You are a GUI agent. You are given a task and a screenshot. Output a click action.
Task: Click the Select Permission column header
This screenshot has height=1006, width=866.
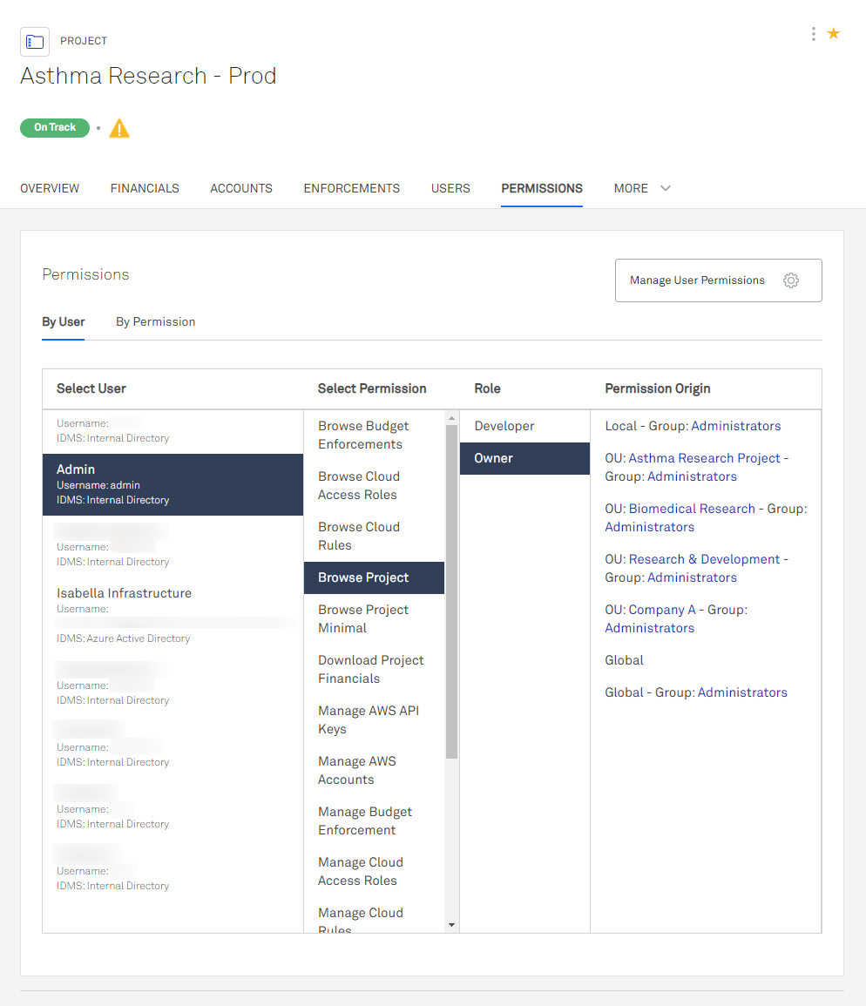point(372,388)
